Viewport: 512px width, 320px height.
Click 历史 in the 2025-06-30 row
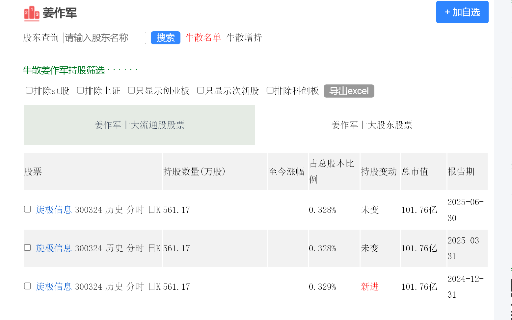114,210
